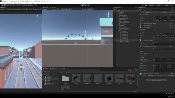Click the Position X input field

point(157,17)
